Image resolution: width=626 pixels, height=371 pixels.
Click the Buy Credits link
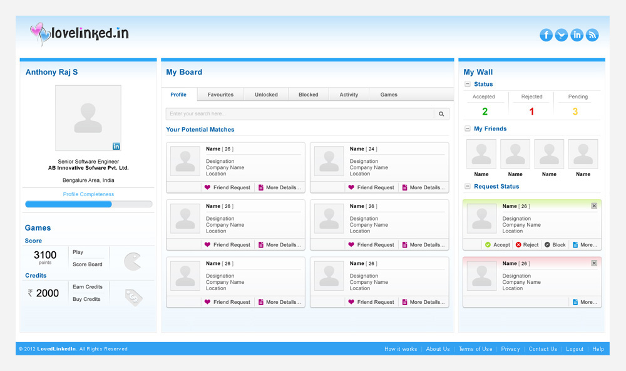[x=86, y=299]
